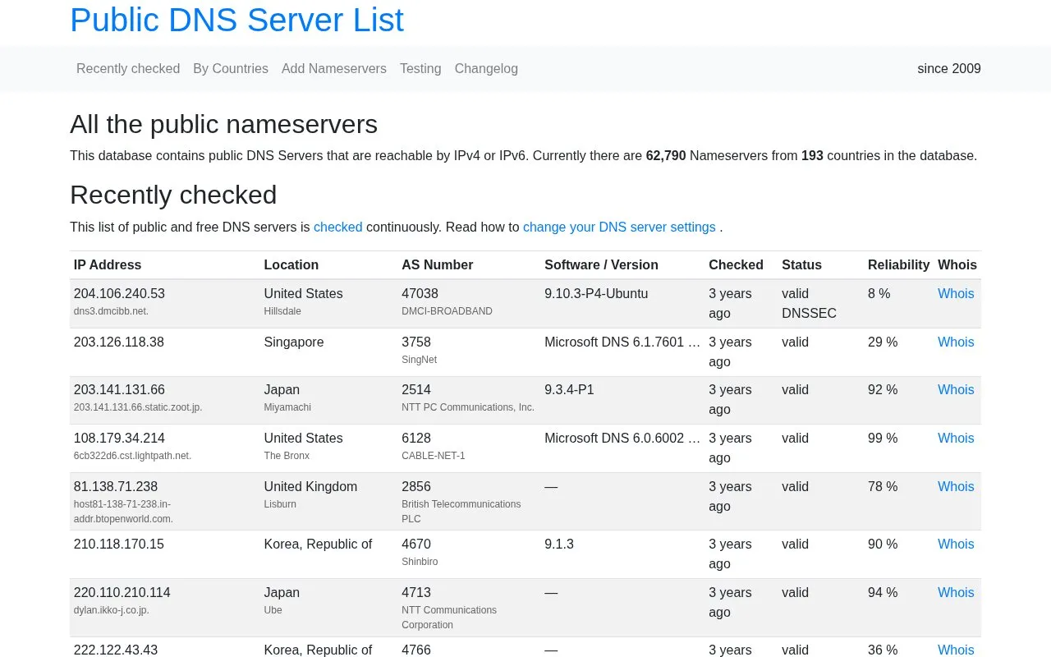Click the 62,790 nameserver count
The image size is (1051, 657).
[666, 156]
